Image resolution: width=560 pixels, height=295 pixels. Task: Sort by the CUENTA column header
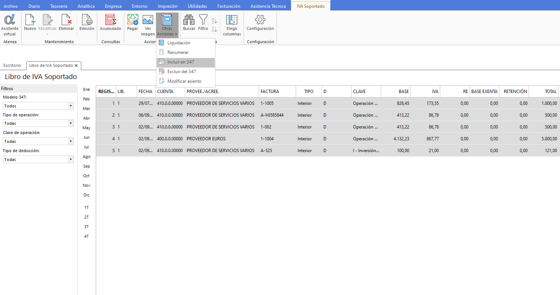point(170,92)
